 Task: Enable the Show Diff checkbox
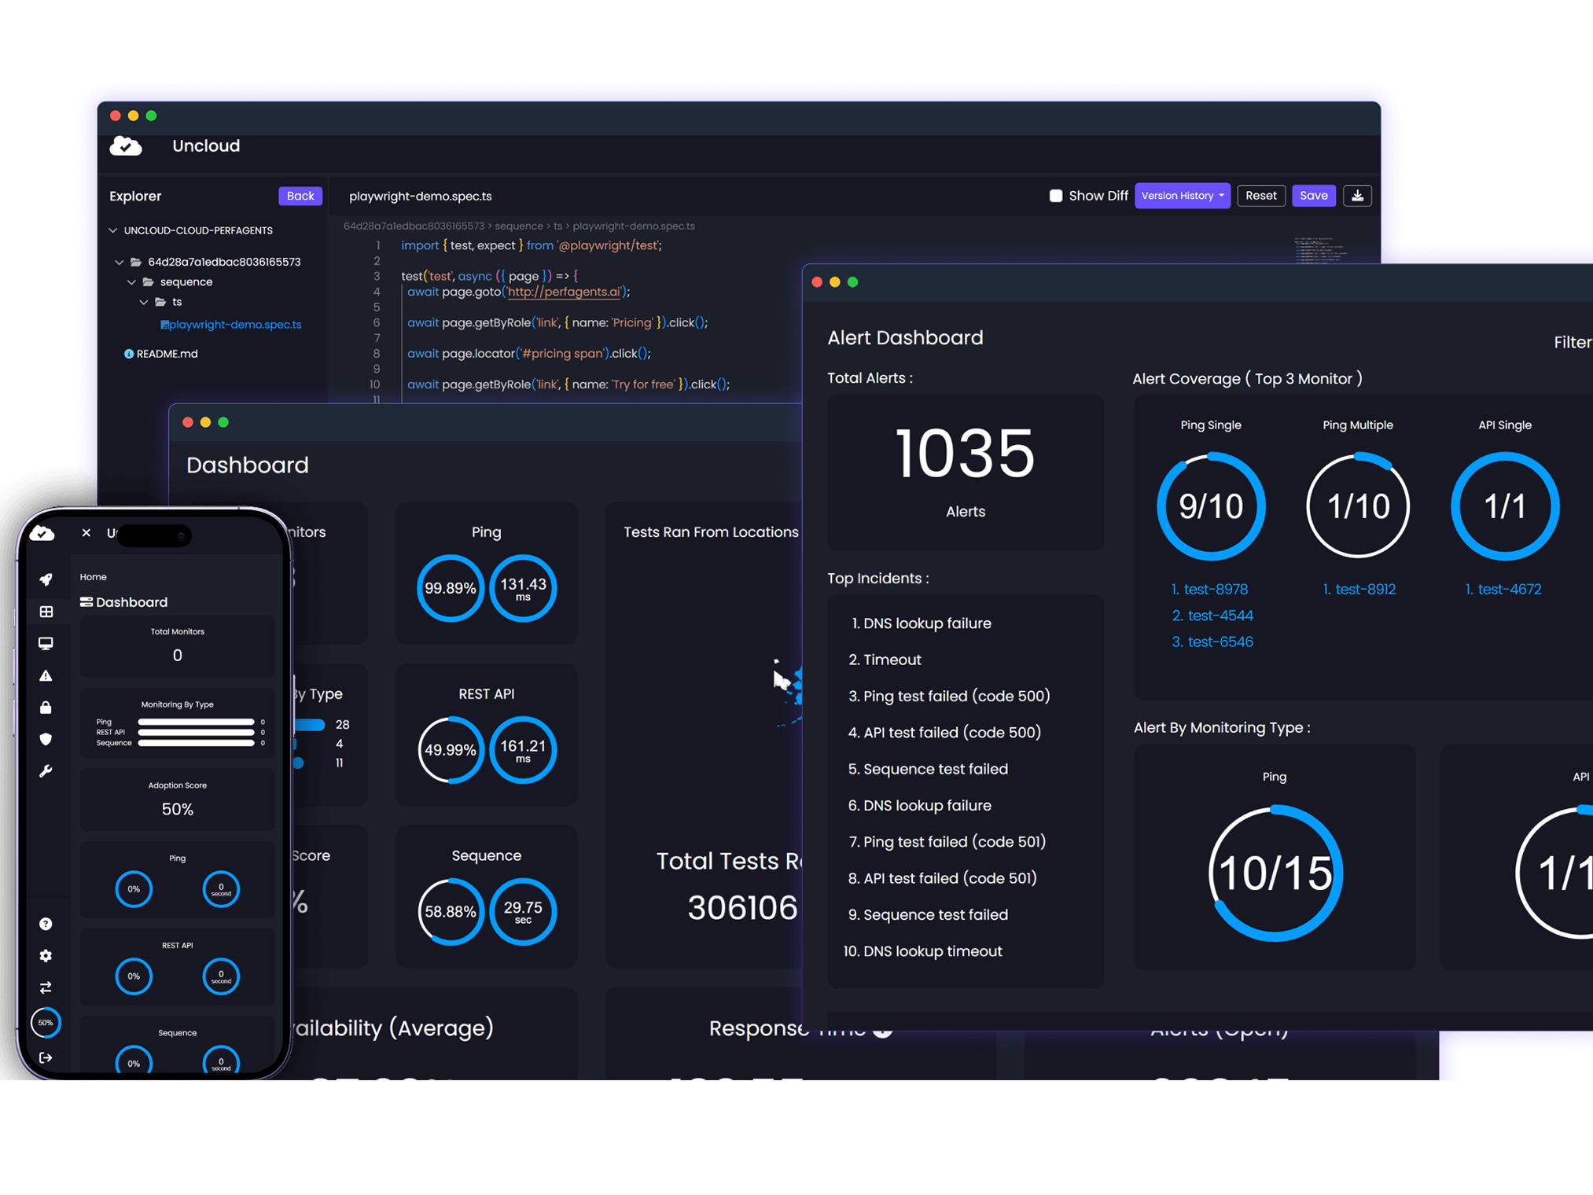(x=1056, y=196)
